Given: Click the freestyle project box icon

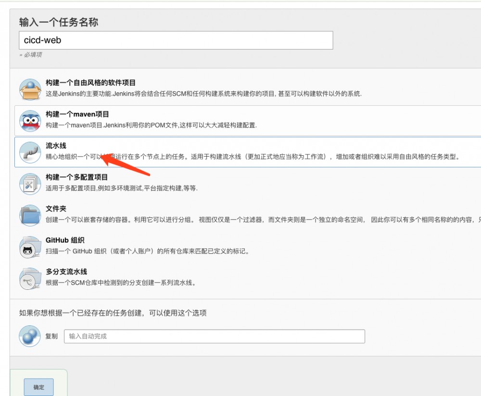Looking at the screenshot, I should pyautogui.click(x=30, y=89).
